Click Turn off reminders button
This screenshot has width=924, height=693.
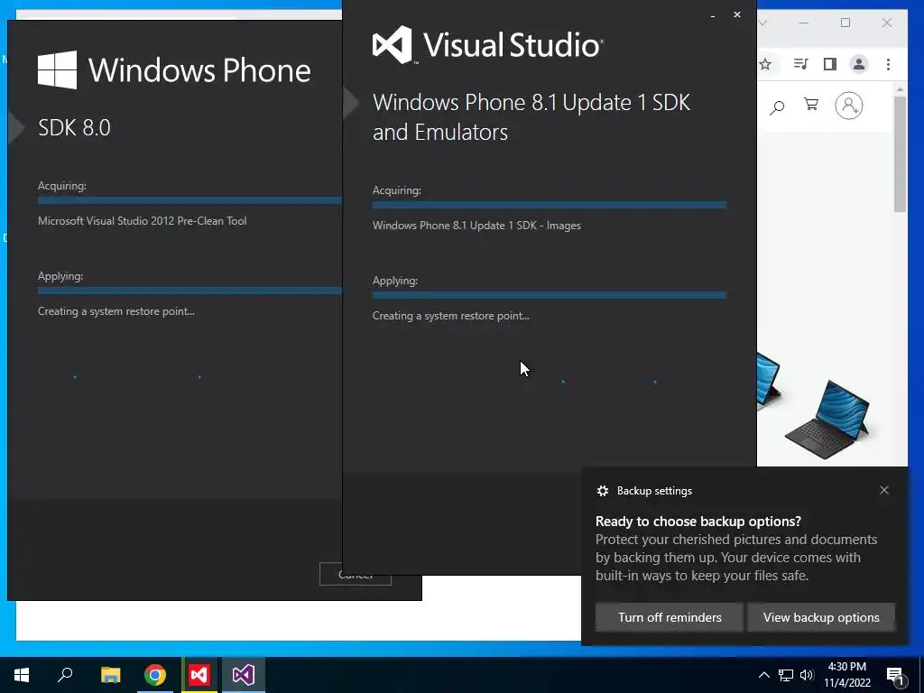coord(670,617)
